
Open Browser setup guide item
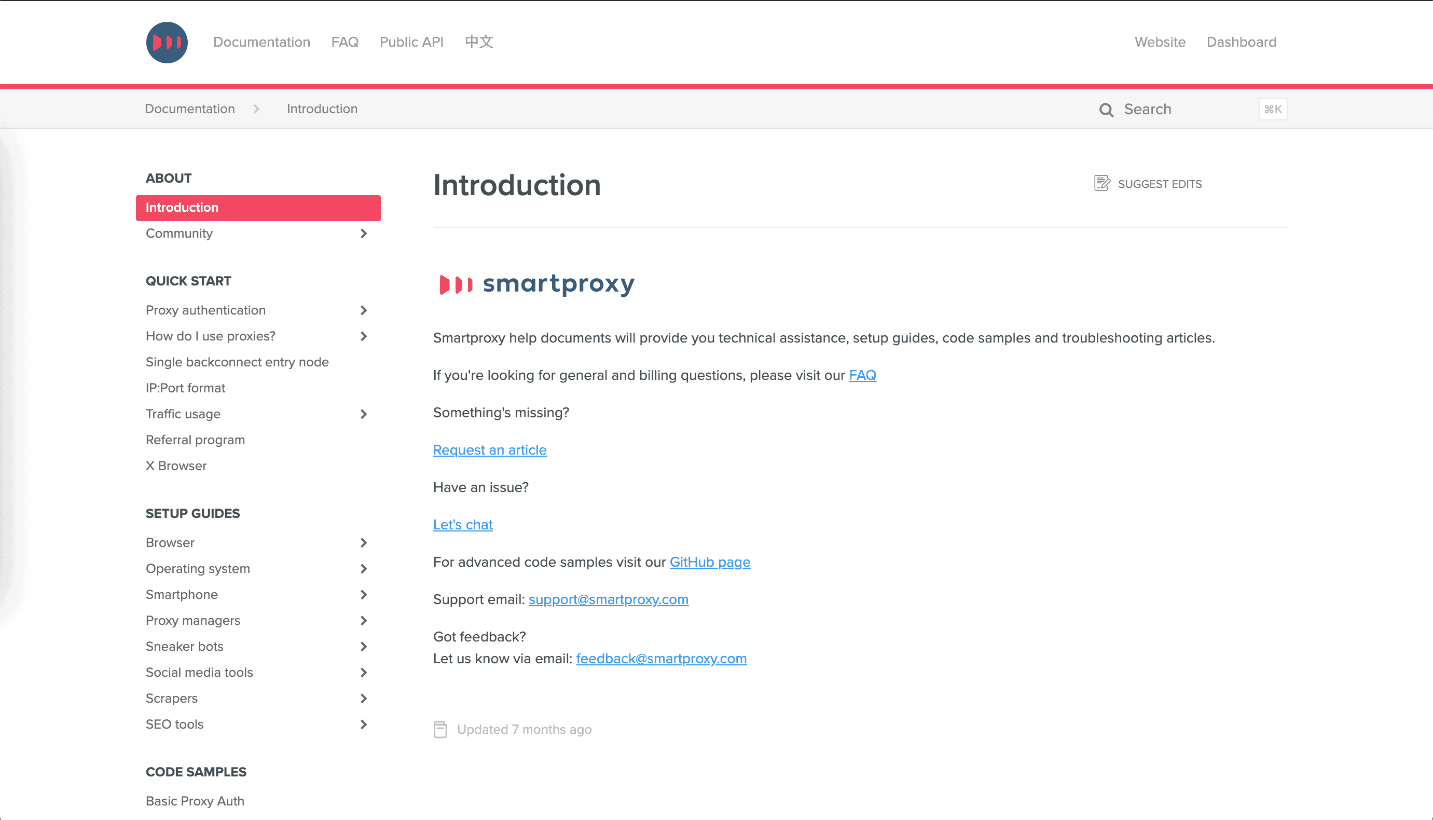pyautogui.click(x=170, y=543)
